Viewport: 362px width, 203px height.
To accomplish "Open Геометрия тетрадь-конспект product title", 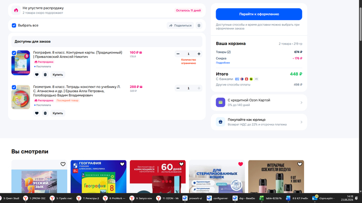I will 77,91.
